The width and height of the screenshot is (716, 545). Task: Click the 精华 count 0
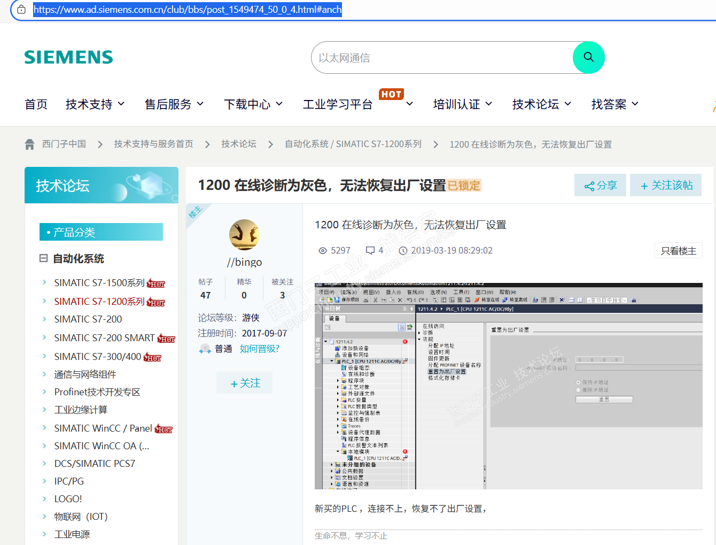244,295
